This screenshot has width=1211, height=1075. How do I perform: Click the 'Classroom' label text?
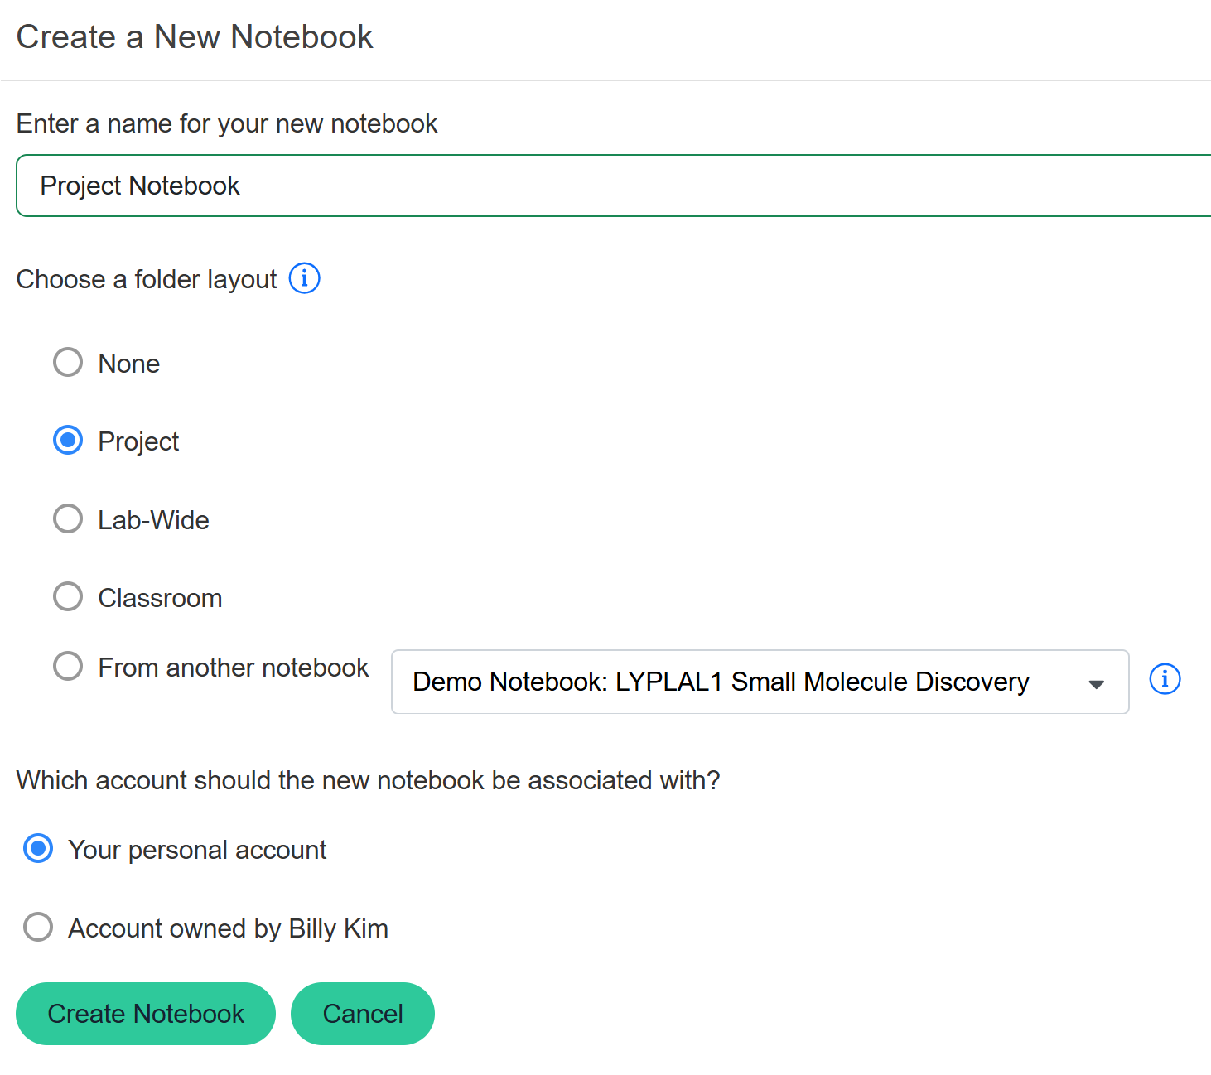[160, 598]
